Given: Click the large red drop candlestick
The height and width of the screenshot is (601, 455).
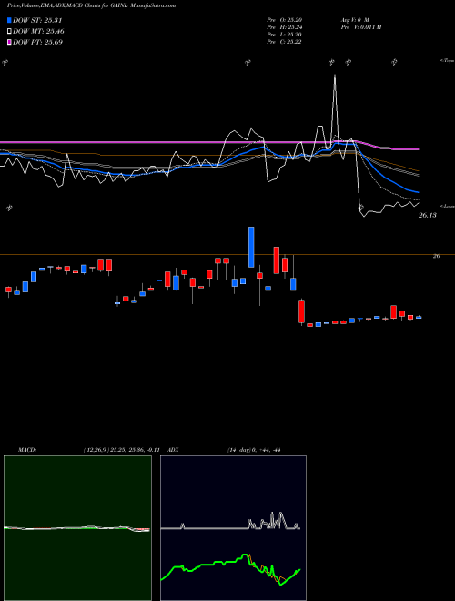Looking at the screenshot, I should (x=301, y=311).
